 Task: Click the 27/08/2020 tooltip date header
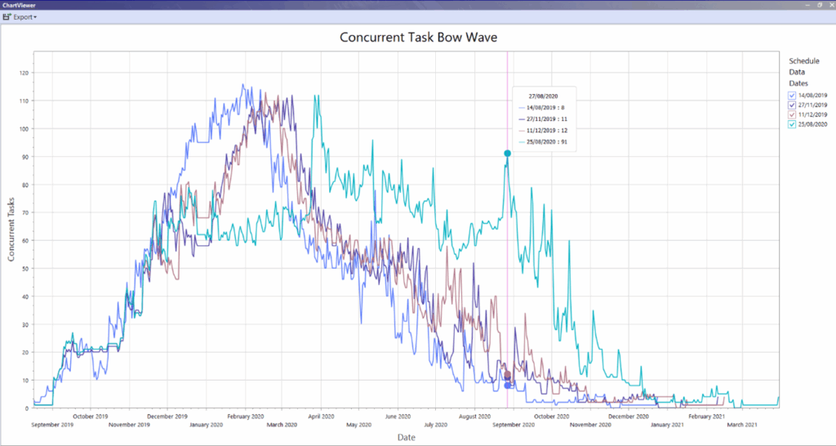(x=543, y=96)
